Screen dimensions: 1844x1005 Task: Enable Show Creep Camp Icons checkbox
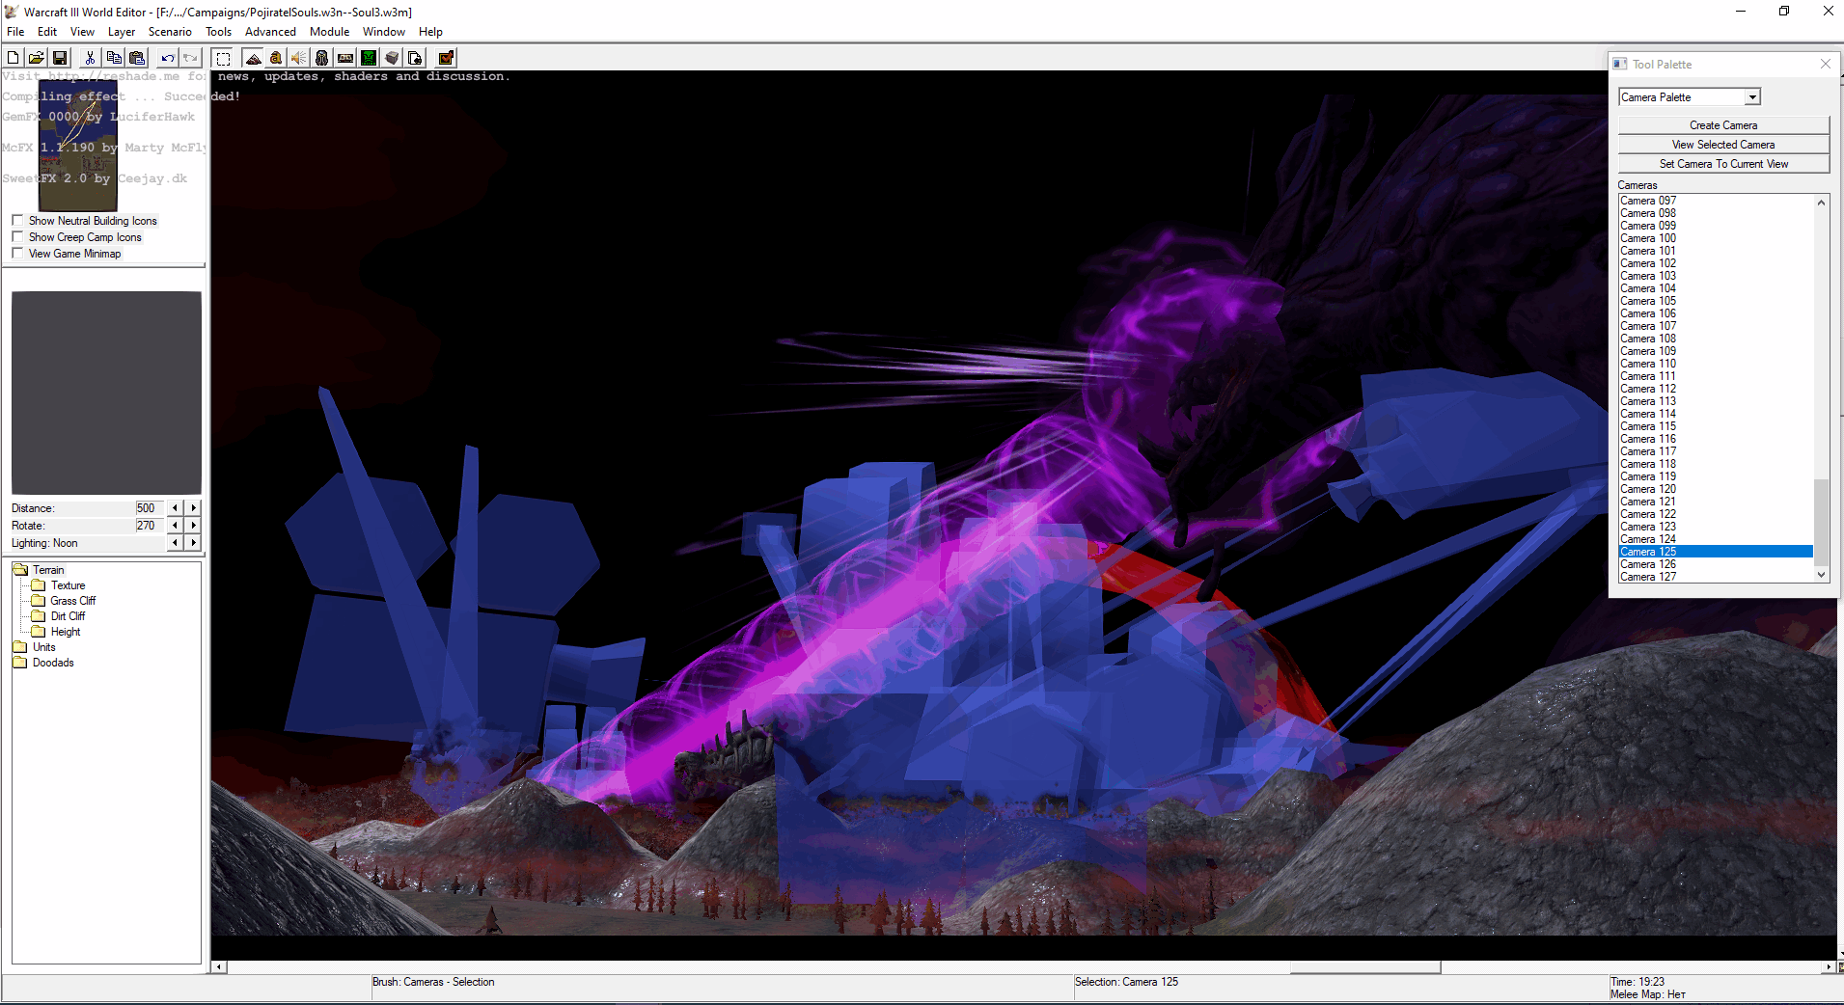[x=17, y=237]
